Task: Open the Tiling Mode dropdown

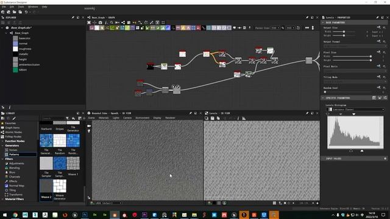Action: [355, 82]
